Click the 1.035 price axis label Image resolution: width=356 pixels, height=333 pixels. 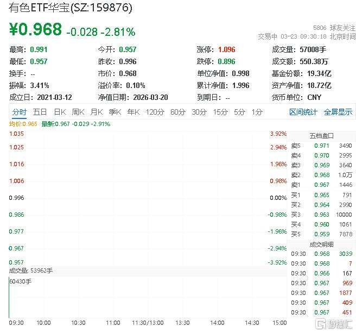tap(16, 134)
